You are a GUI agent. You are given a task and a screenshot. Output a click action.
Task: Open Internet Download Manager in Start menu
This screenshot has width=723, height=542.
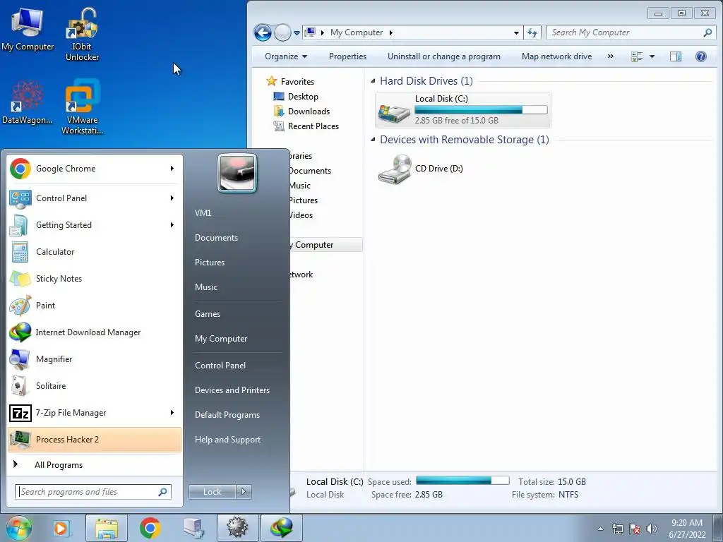[x=95, y=332]
